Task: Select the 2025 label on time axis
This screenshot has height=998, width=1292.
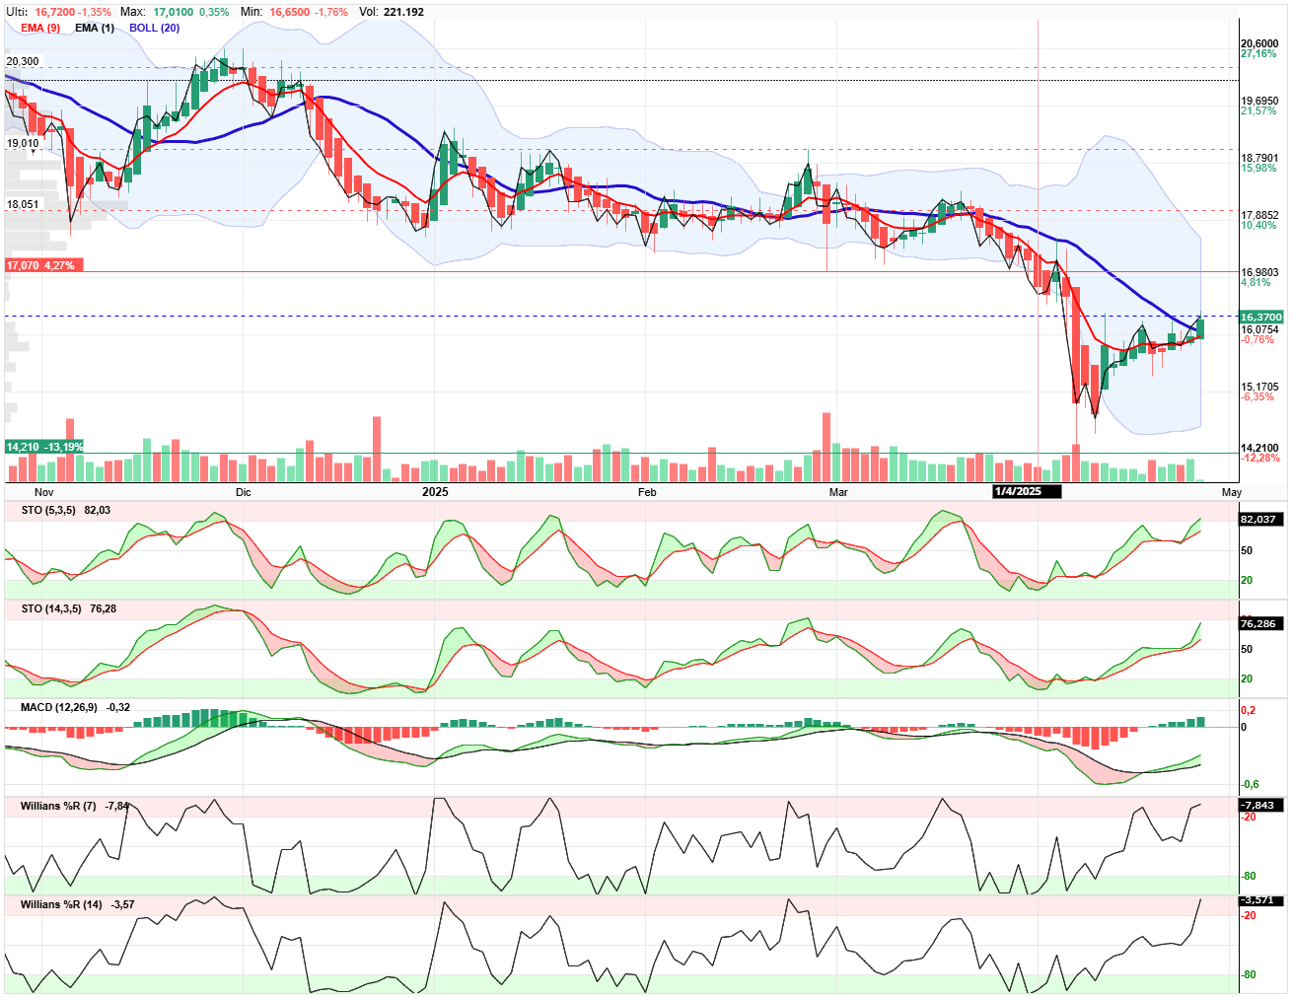Action: pos(435,491)
